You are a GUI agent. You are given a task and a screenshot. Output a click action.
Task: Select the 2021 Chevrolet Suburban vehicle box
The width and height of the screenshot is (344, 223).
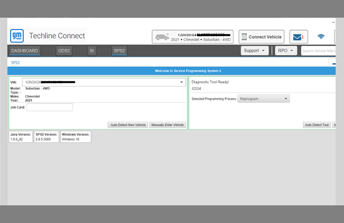pos(192,37)
